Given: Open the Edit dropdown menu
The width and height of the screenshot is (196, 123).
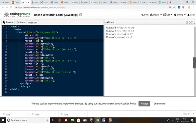Looking at the screenshot, I should 168,15.
